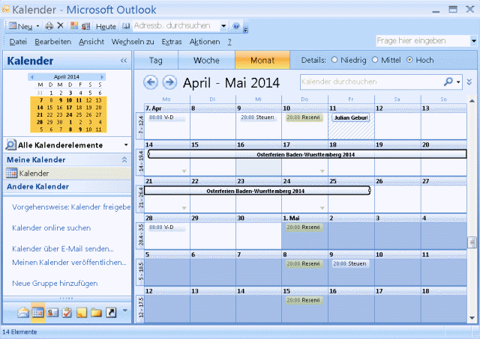Open the Aktionen menu
This screenshot has width=480, height=339.
pos(205,42)
